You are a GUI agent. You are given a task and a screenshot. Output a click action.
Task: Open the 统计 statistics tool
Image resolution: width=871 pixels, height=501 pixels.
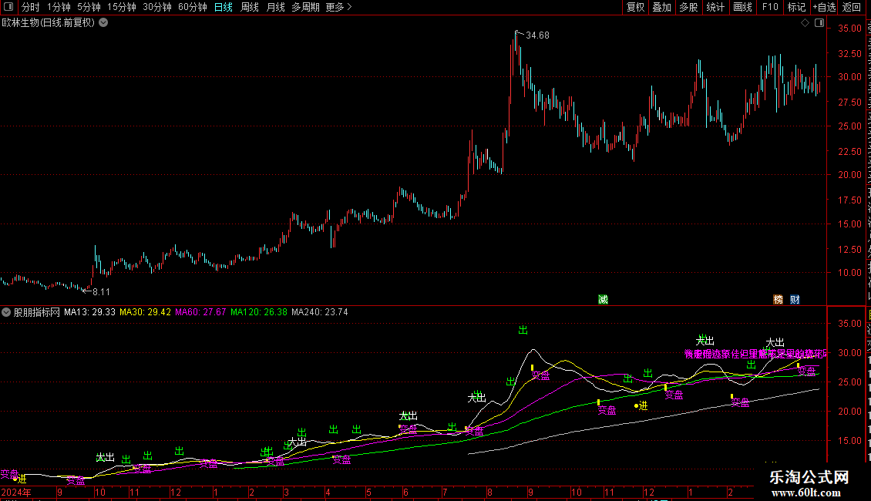click(715, 7)
